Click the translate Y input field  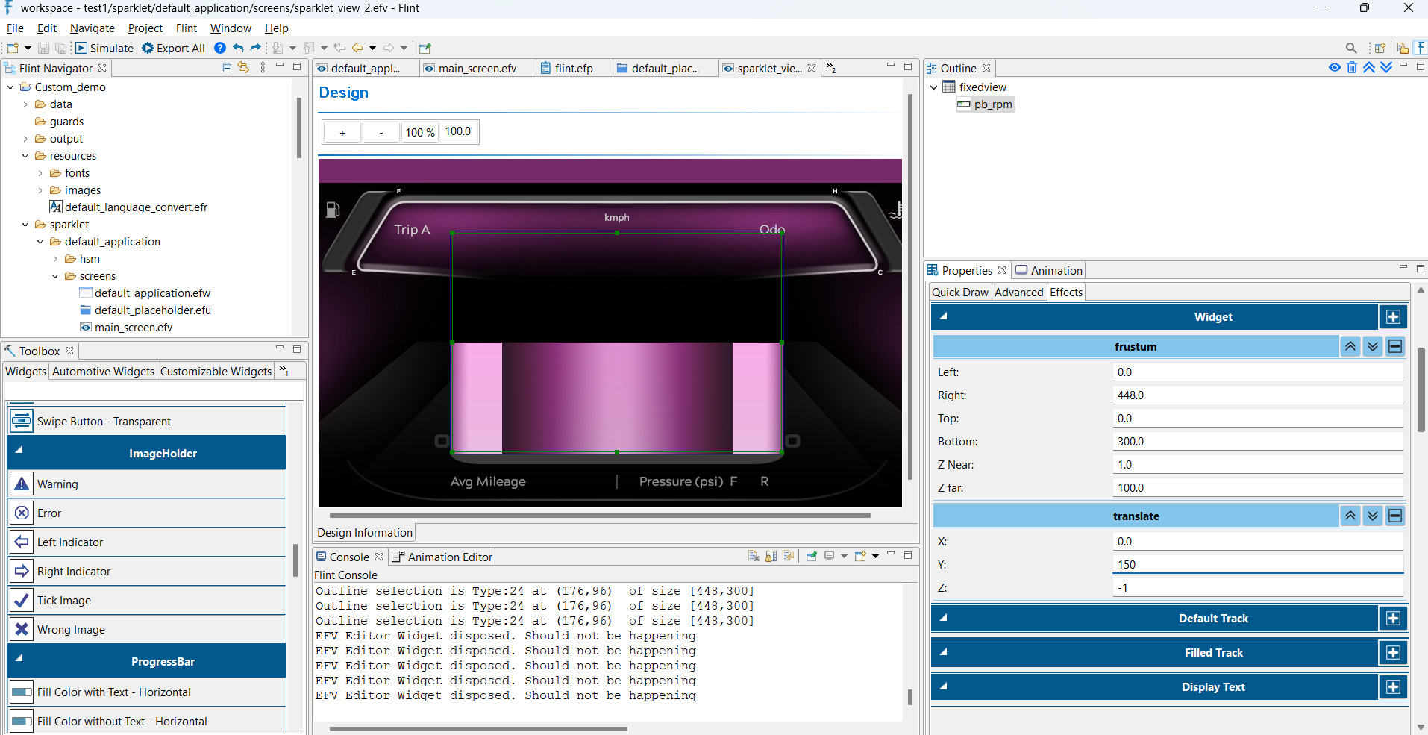pos(1257,565)
